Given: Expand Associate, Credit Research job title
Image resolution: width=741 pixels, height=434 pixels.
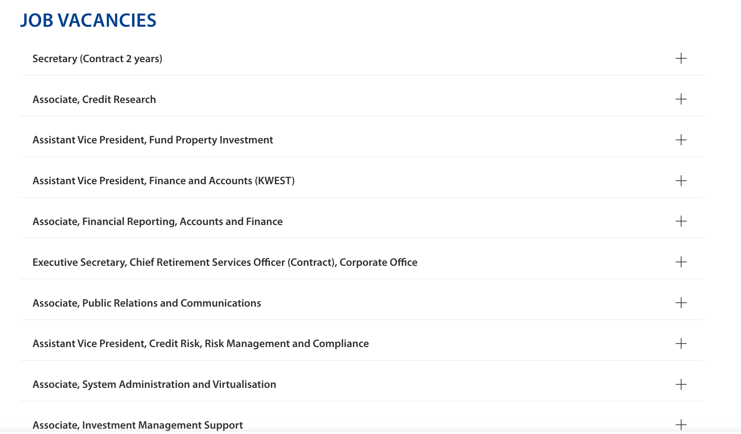Looking at the screenshot, I should coord(94,100).
